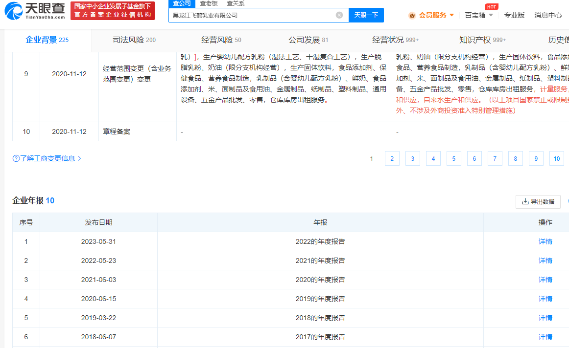Click the 天眼一下 search button
Image resolution: width=569 pixels, height=348 pixels.
tap(366, 15)
